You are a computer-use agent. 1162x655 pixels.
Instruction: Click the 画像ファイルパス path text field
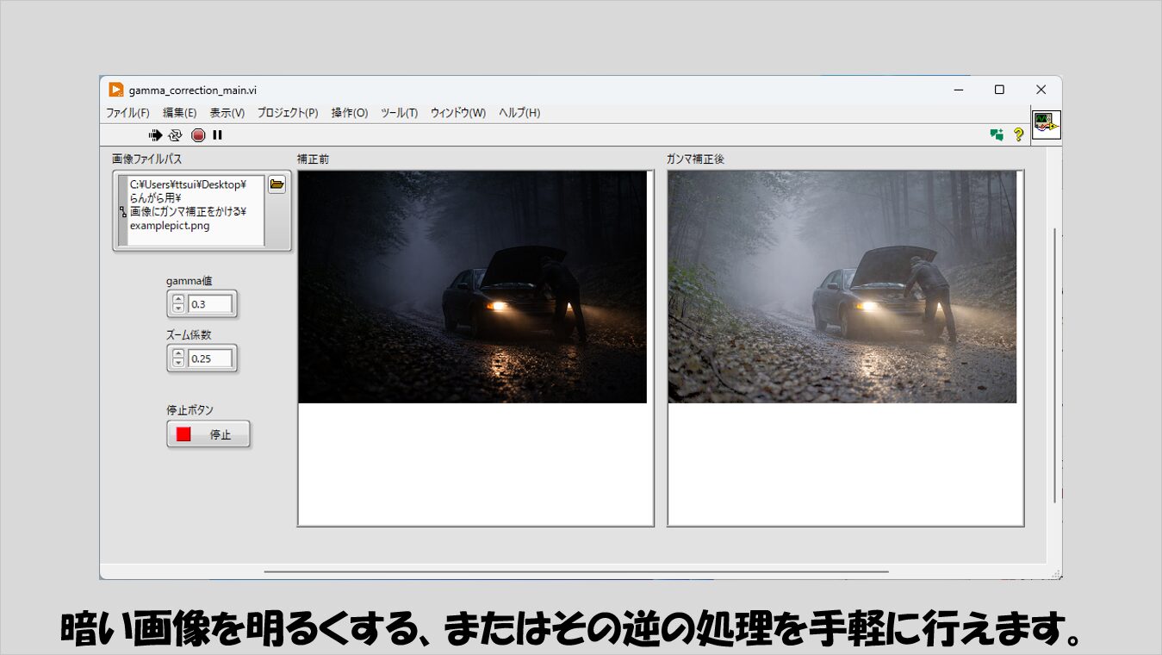pyautogui.click(x=195, y=210)
